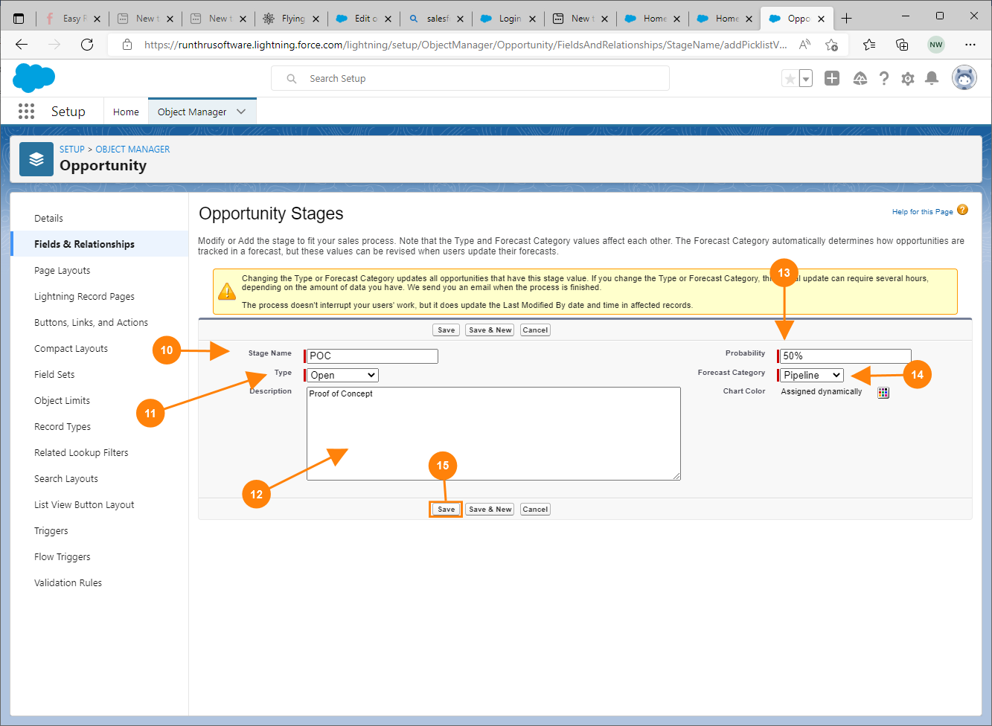Expand the Object Manager tab chevron
The width and height of the screenshot is (992, 726).
tap(241, 112)
